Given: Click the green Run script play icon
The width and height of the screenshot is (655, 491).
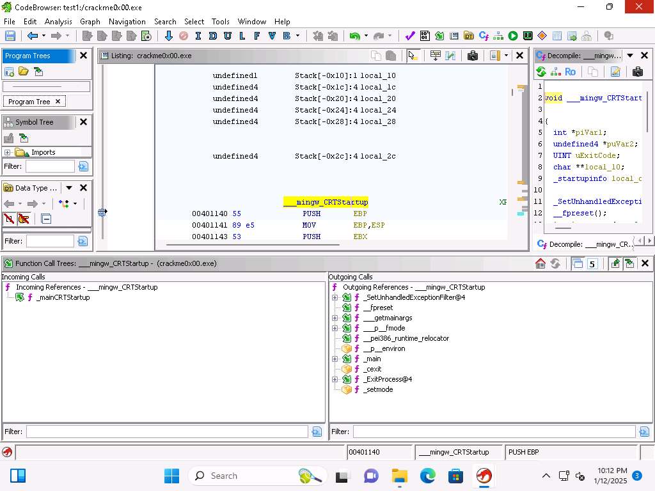Looking at the screenshot, I should [513, 36].
